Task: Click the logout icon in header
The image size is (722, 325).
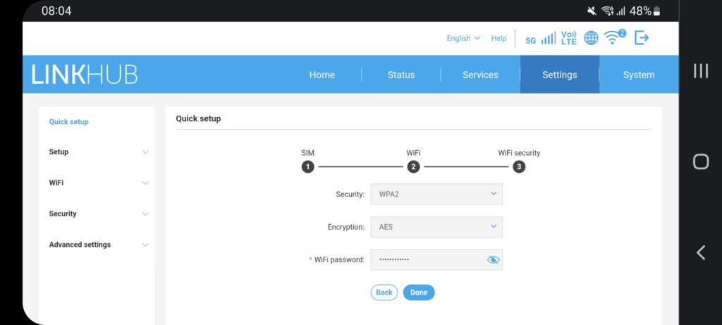Action: (x=641, y=38)
